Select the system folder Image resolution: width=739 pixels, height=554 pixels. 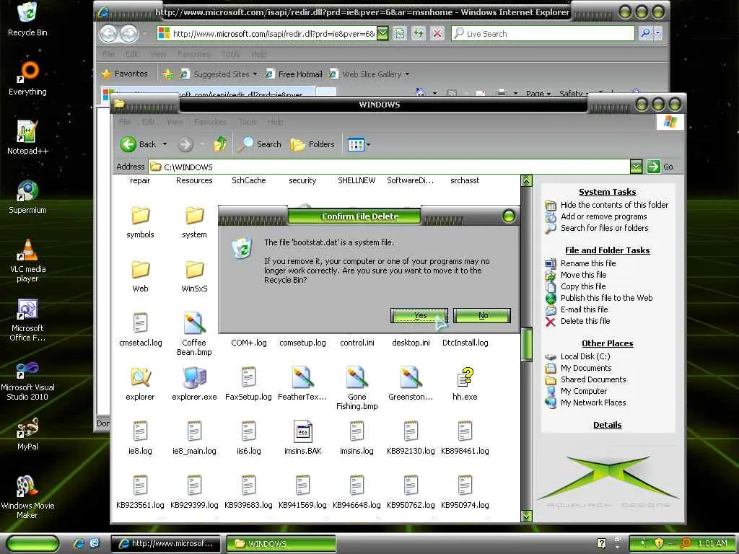pyautogui.click(x=194, y=222)
